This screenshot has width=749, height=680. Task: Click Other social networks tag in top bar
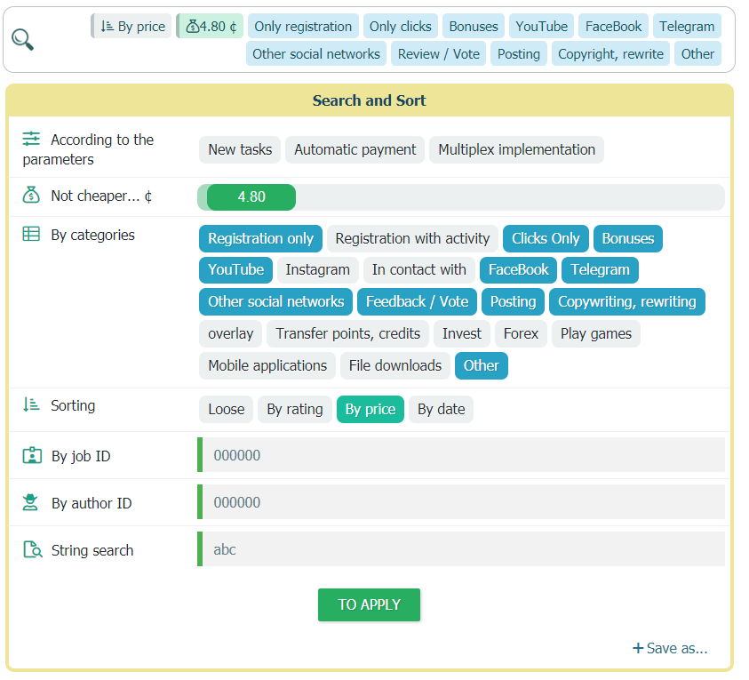tap(316, 53)
